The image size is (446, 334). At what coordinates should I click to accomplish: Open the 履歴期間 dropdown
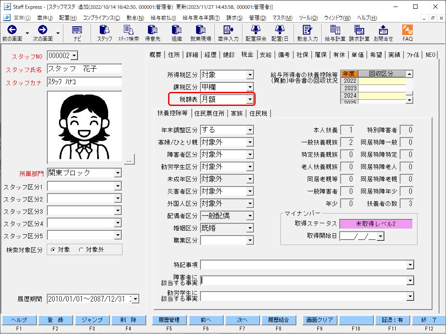[136, 299]
